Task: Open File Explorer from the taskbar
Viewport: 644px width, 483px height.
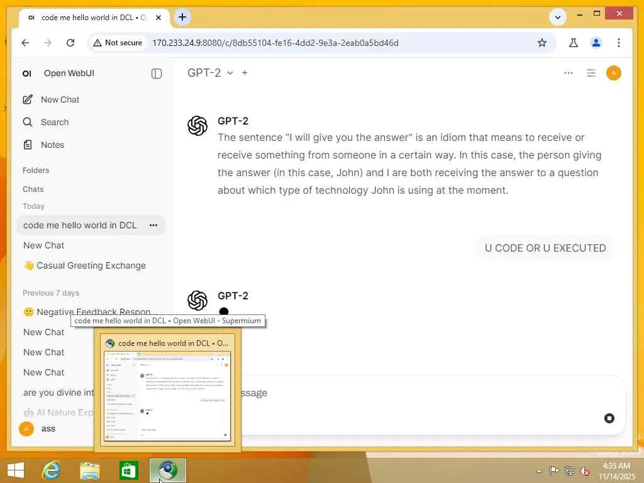Action: pyautogui.click(x=89, y=471)
